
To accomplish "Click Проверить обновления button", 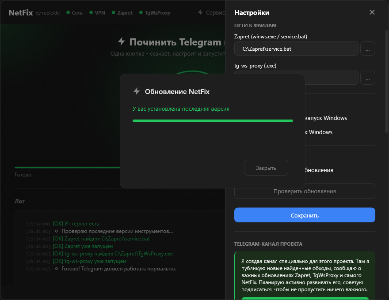I will point(305,191).
